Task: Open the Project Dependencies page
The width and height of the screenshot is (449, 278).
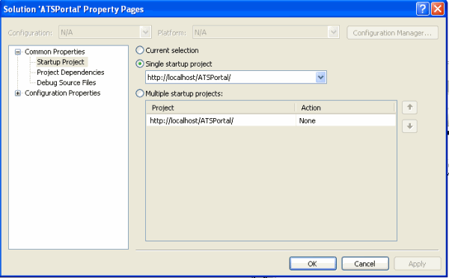Action: click(x=70, y=72)
